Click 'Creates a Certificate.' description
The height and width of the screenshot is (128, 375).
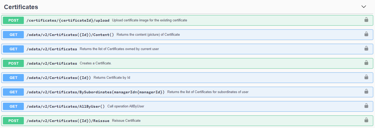point(96,63)
